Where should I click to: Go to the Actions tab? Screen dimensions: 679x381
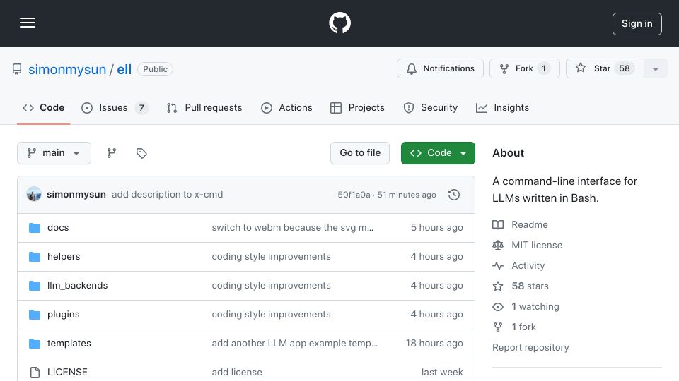286,107
